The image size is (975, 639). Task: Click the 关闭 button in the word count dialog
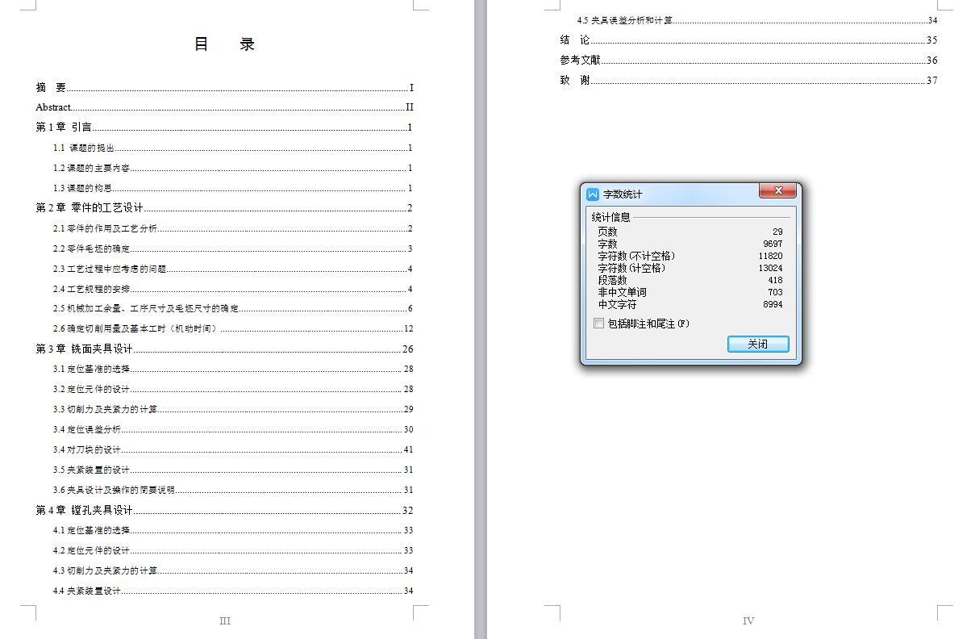click(756, 344)
